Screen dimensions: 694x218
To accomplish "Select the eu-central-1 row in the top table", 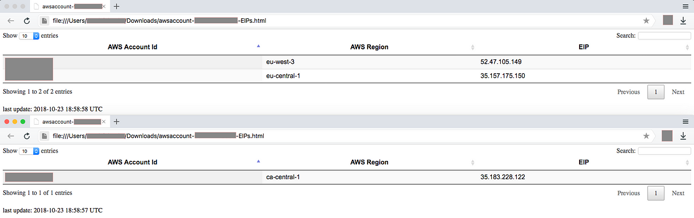I will tap(347, 75).
